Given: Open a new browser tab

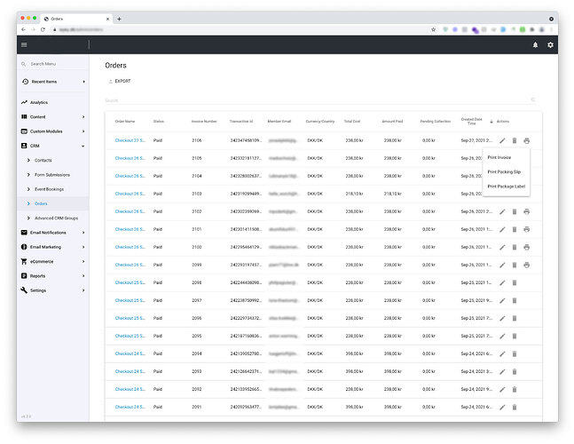Looking at the screenshot, I should click(119, 19).
